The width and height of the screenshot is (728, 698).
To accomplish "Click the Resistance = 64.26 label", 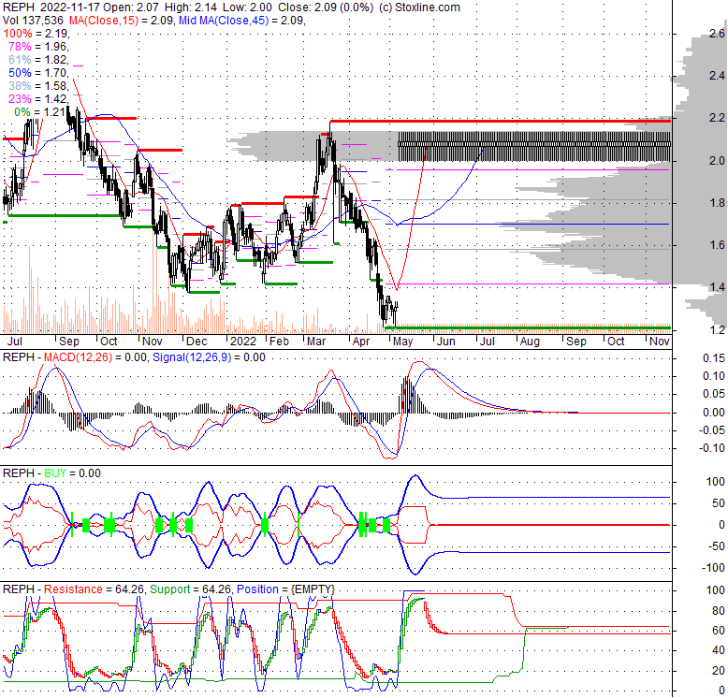I will [x=95, y=589].
